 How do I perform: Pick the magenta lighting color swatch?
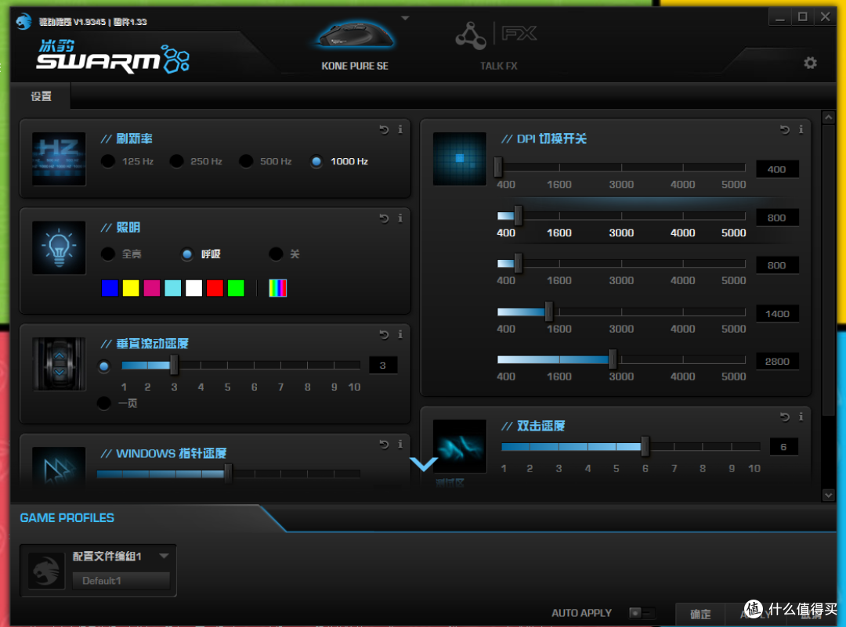tap(152, 288)
